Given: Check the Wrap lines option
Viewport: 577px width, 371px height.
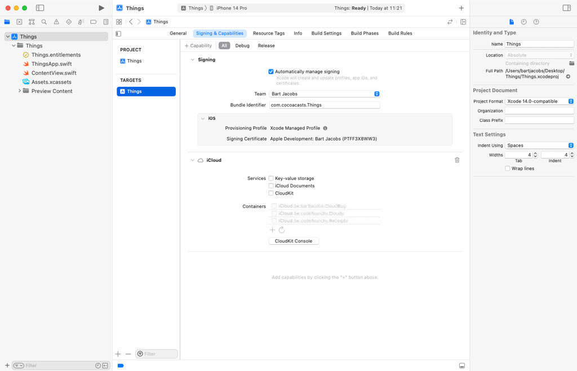Looking at the screenshot, I should (x=508, y=169).
